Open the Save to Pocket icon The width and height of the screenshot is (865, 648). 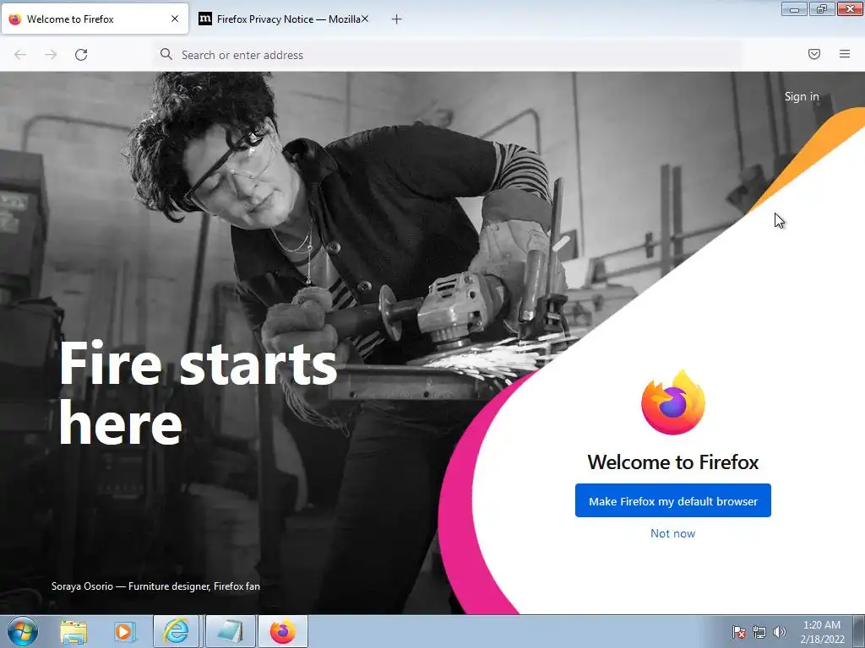point(814,54)
